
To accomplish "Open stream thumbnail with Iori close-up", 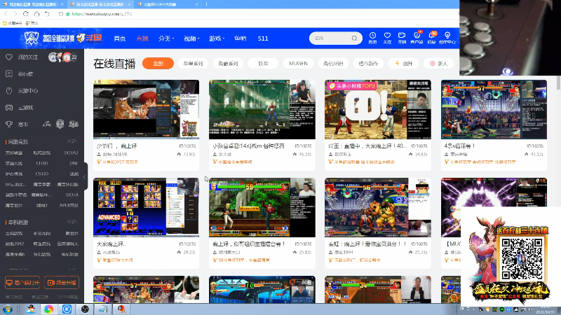I will (146, 109).
